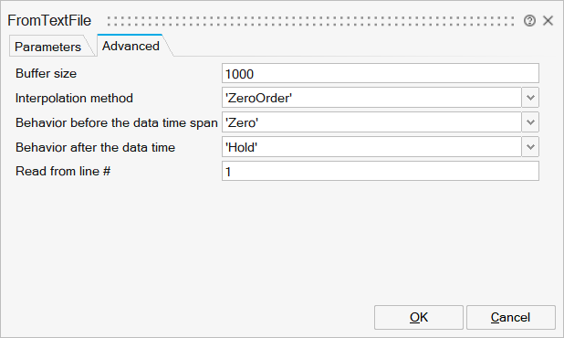Screen dimensions: 564x338
Task: Click the 'Hold' value box
Action: click(371, 147)
